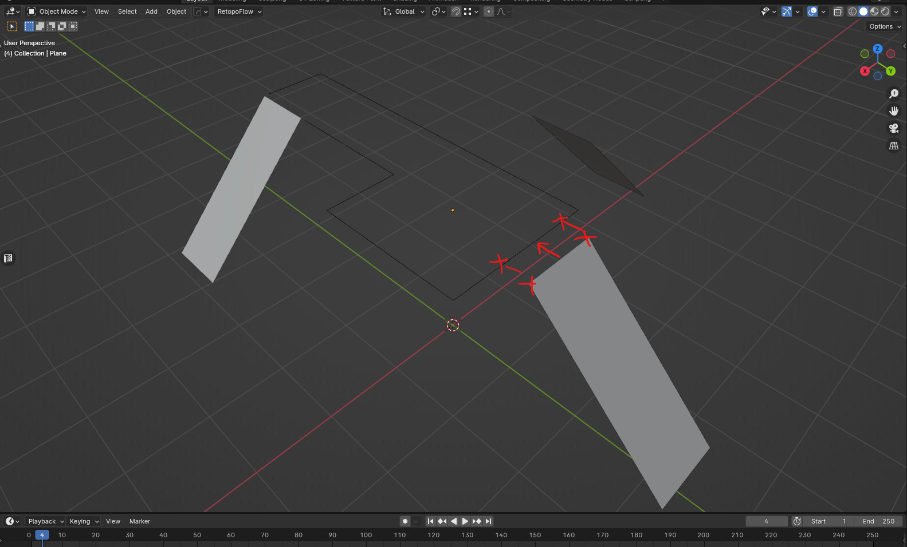Image resolution: width=907 pixels, height=547 pixels.
Task: Choose the Subtract selection mode icon
Action: [x=51, y=26]
